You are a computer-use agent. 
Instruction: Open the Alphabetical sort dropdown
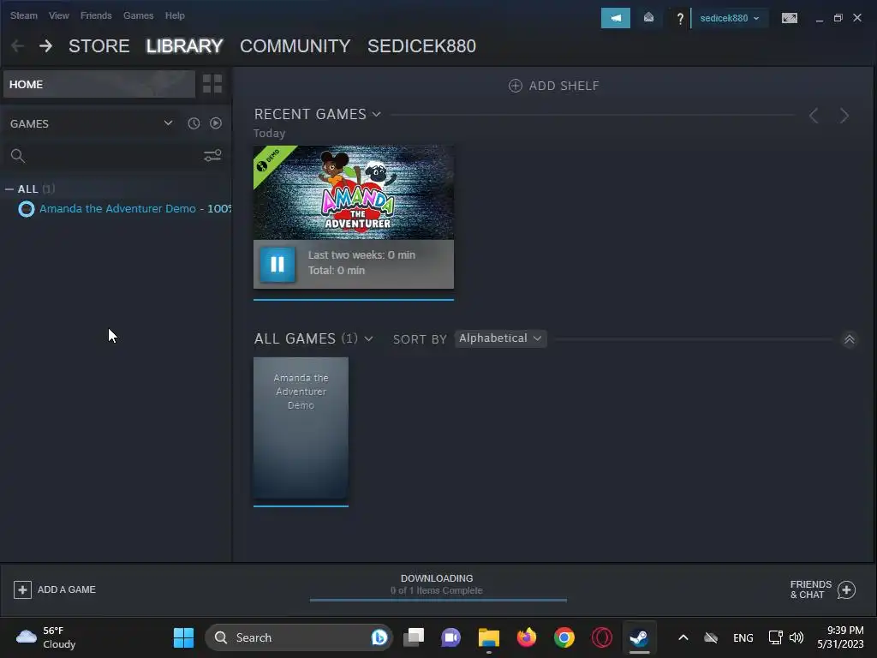(x=500, y=338)
